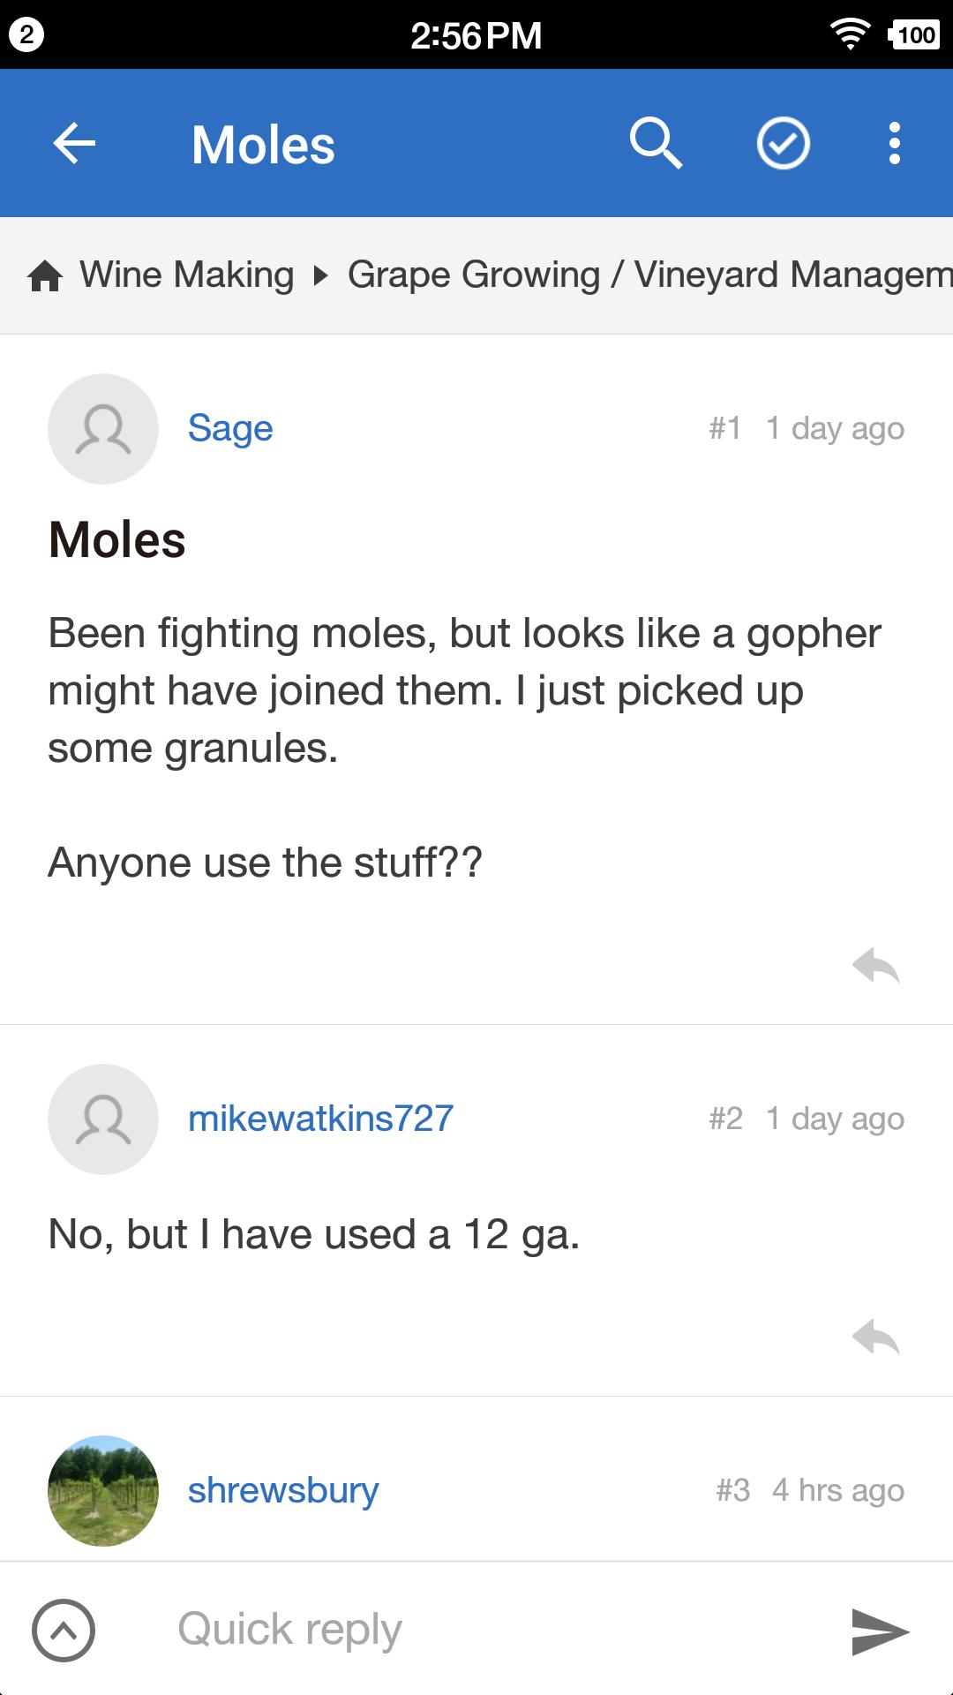The image size is (953, 1695).
Task: View Sage's avatar profile picture
Action: click(103, 429)
